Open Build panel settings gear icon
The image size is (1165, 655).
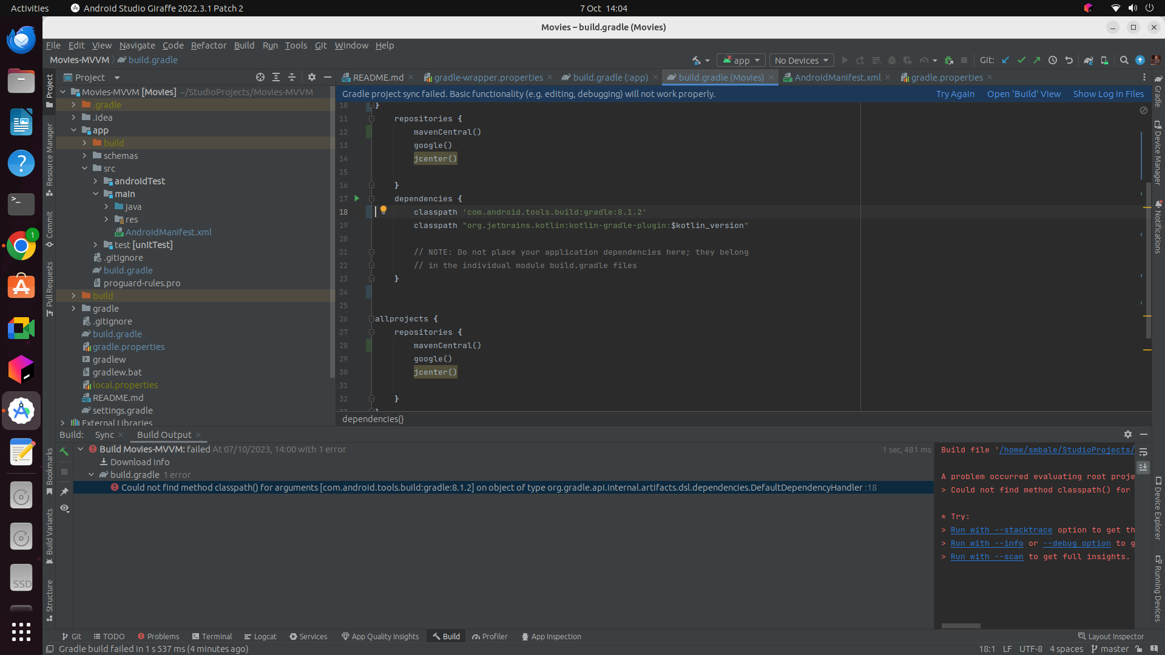pos(1128,434)
